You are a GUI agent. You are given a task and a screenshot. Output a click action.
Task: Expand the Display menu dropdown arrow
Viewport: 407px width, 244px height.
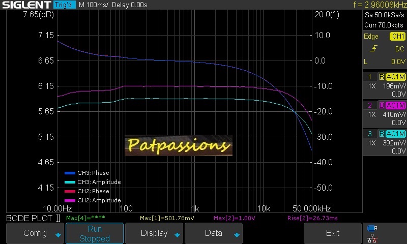[177, 235]
